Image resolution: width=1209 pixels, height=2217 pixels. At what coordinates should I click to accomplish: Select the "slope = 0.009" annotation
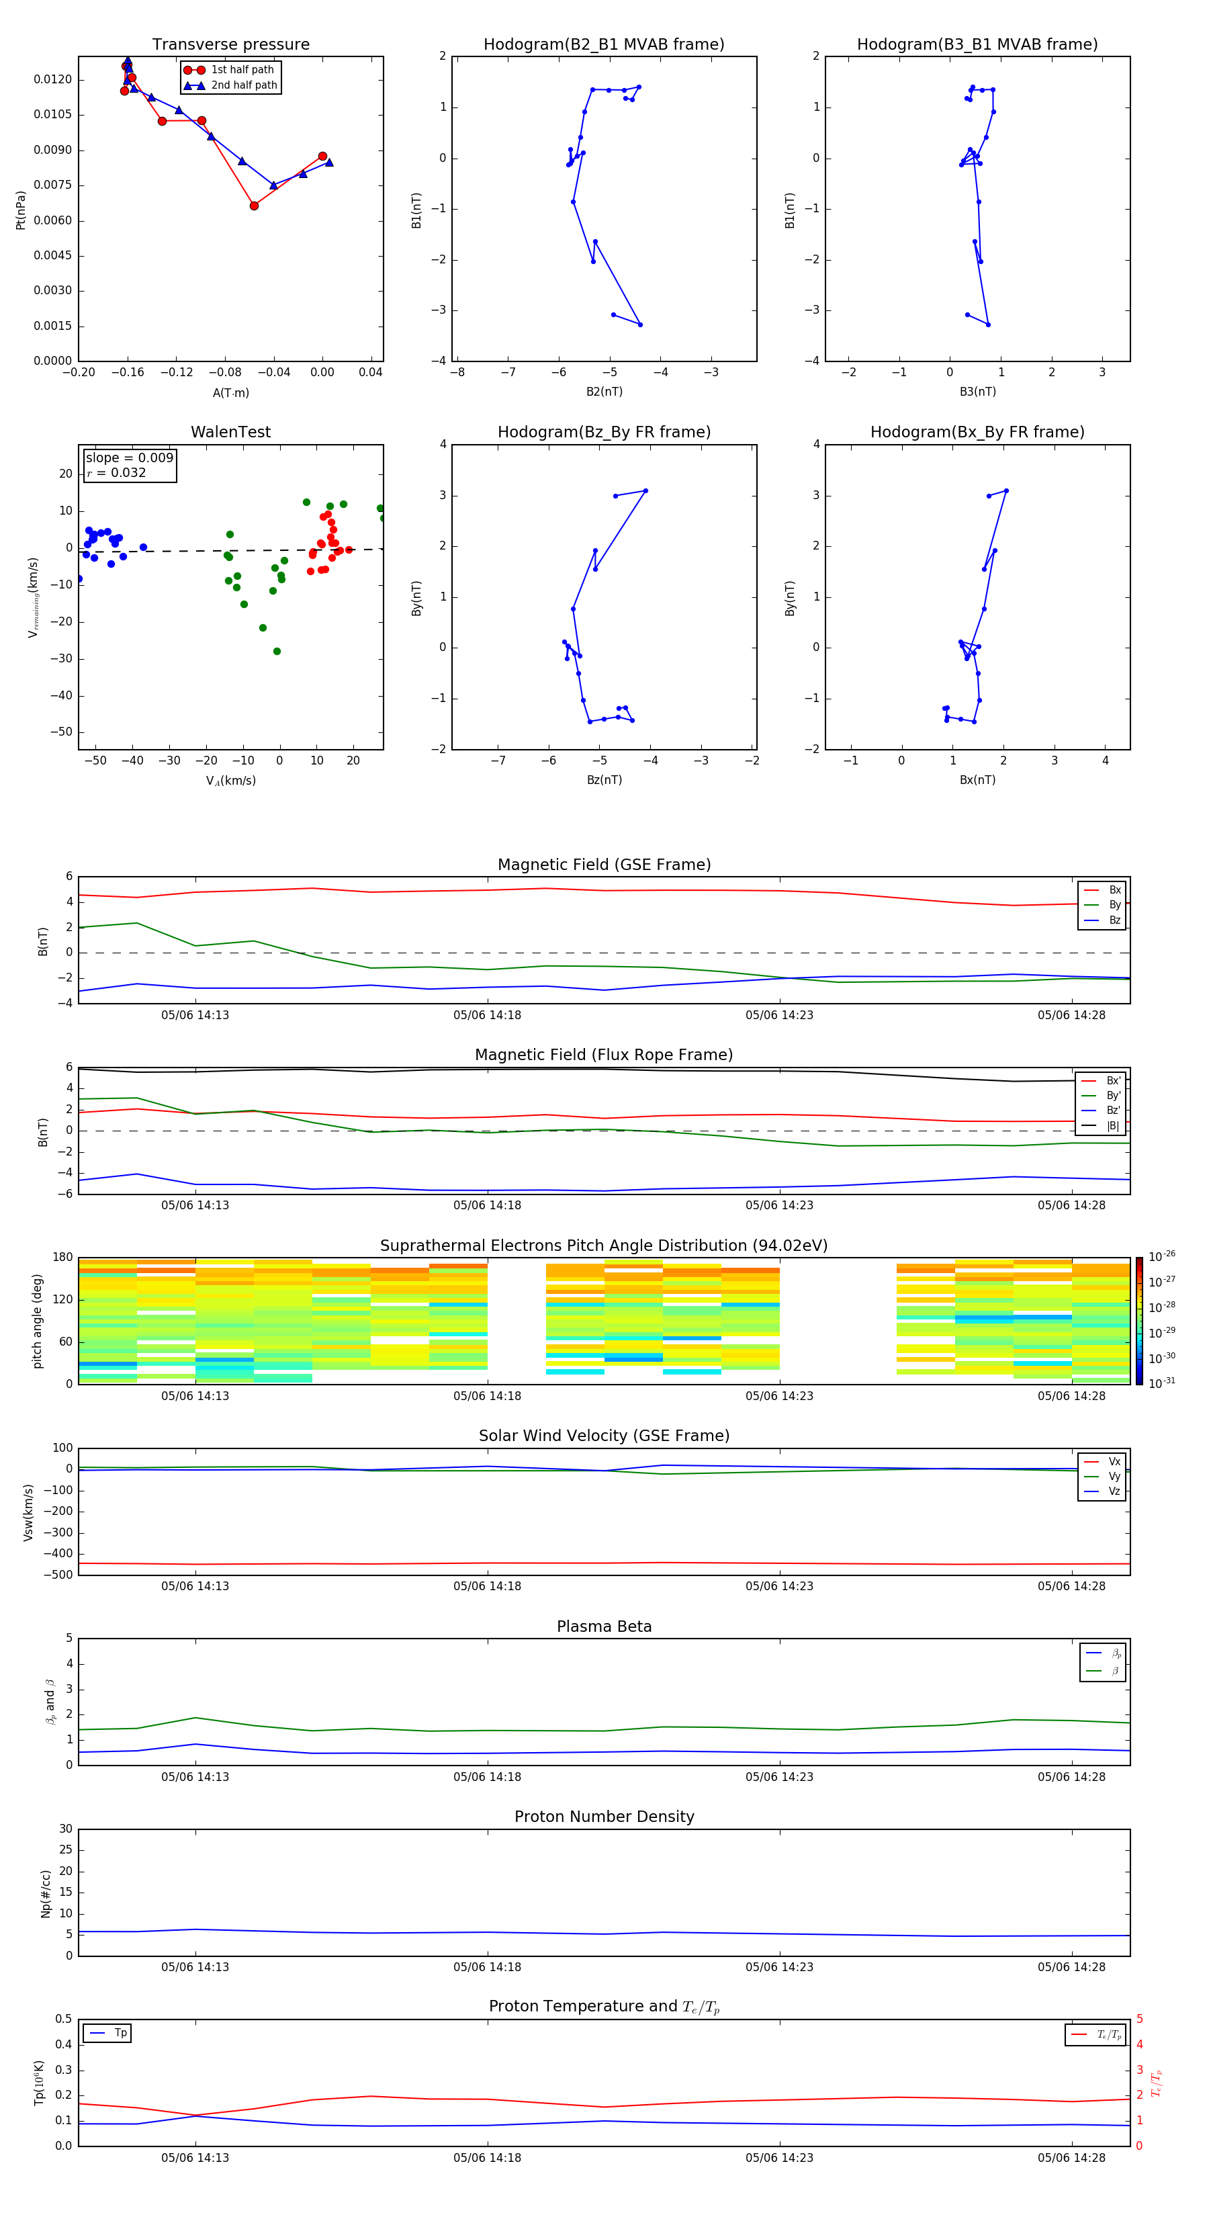point(130,458)
